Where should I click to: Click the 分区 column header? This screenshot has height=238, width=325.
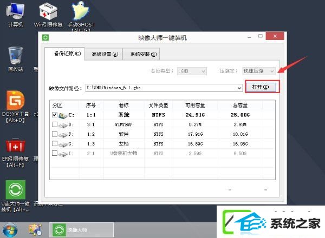[x=64, y=105]
